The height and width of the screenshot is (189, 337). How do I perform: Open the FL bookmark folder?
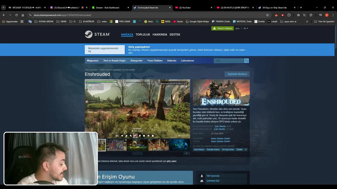tap(73, 22)
